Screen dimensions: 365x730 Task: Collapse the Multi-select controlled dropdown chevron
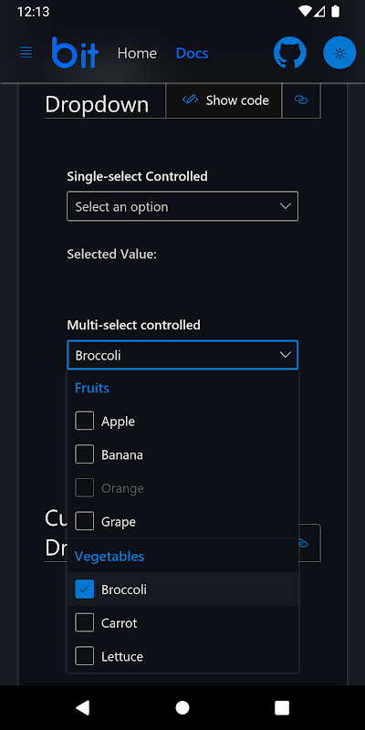pyautogui.click(x=285, y=355)
